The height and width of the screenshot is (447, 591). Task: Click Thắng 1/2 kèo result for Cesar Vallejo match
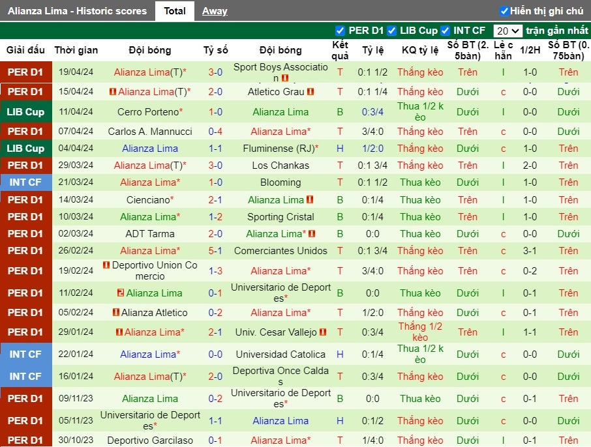pyautogui.click(x=420, y=332)
